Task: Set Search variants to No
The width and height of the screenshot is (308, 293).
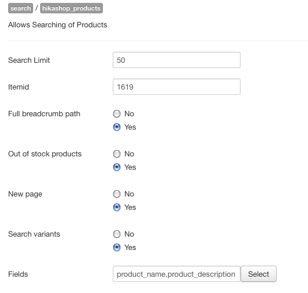Action: point(117,234)
